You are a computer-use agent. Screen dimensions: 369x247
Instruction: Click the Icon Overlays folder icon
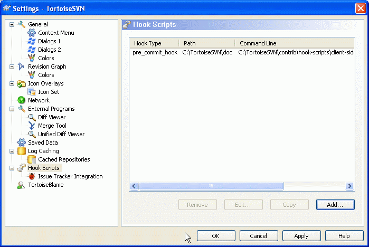22,83
